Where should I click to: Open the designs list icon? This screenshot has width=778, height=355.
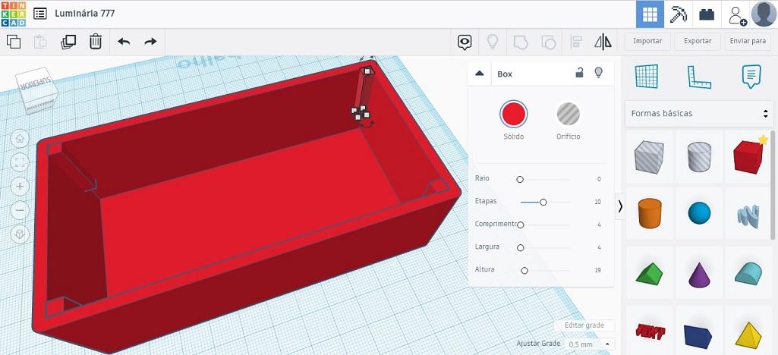[x=40, y=14]
